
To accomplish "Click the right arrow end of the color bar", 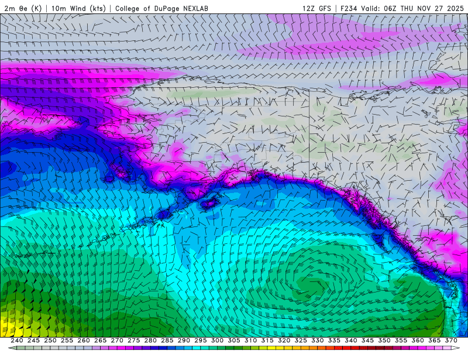I will (x=456, y=348).
